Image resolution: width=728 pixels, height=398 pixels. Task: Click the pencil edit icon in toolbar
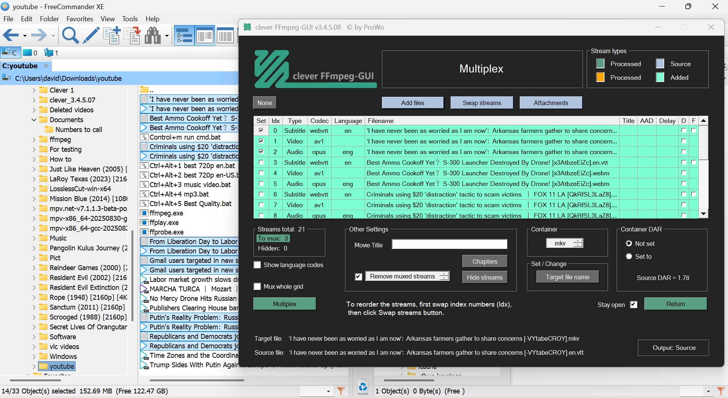[x=91, y=36]
